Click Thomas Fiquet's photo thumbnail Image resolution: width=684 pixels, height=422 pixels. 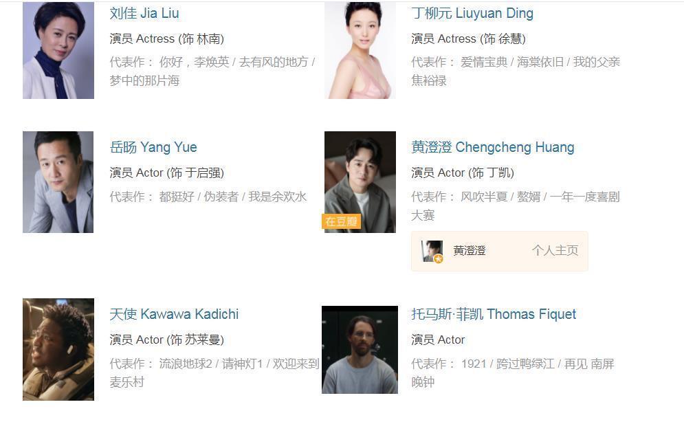[360, 350]
